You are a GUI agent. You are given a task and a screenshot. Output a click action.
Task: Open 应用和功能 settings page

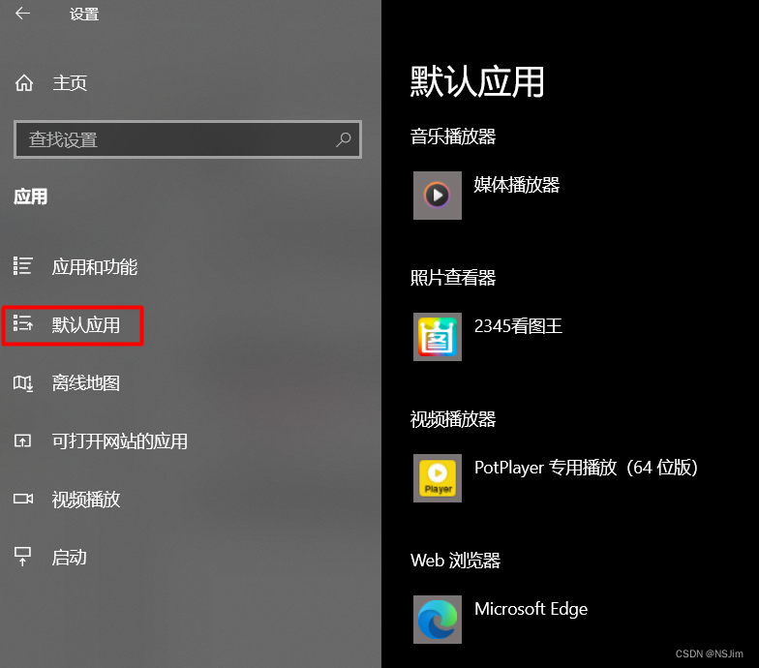click(95, 267)
